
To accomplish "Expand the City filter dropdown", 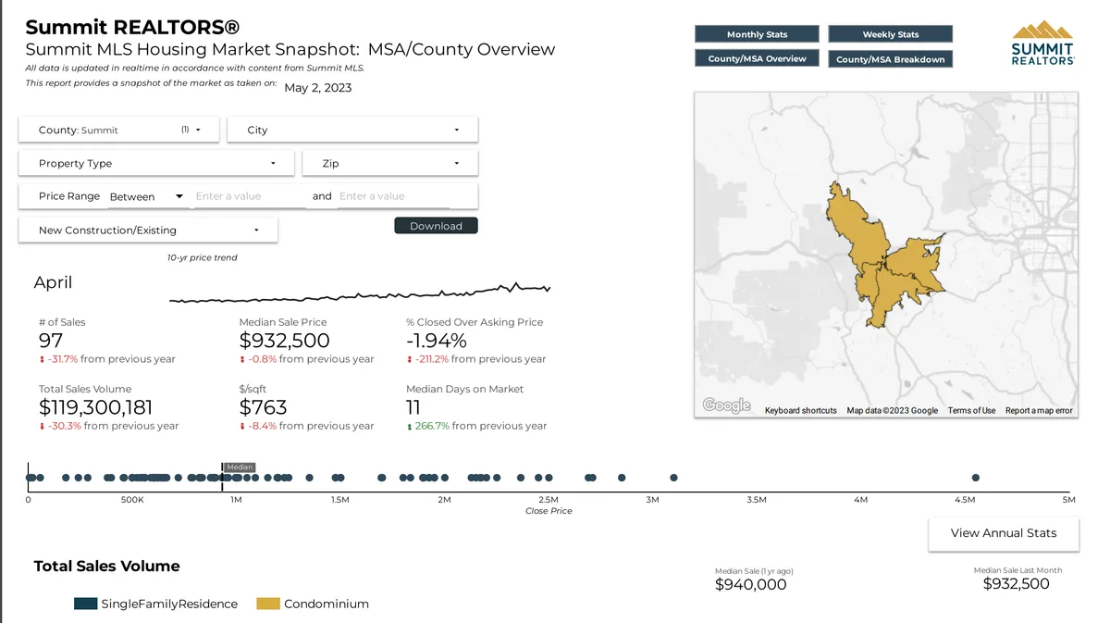I will [352, 130].
